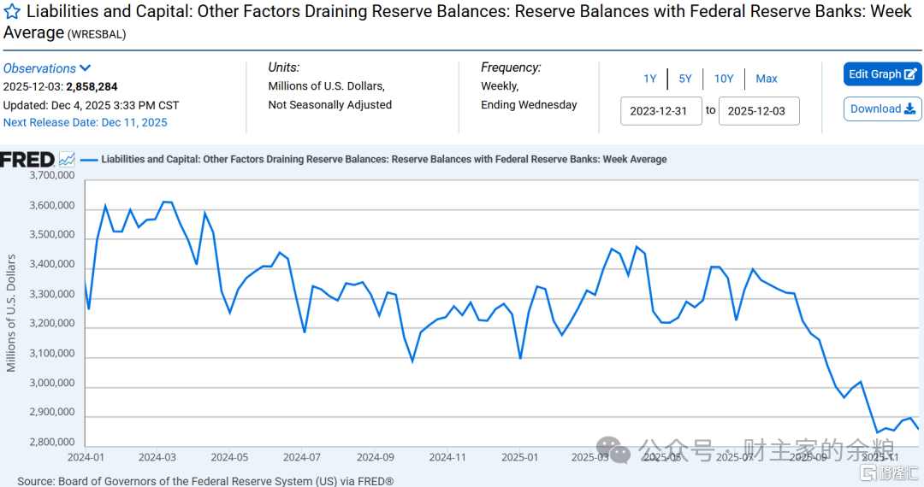Image resolution: width=924 pixels, height=487 pixels.
Task: Click the WeChat watermark icon
Action: click(x=614, y=449)
